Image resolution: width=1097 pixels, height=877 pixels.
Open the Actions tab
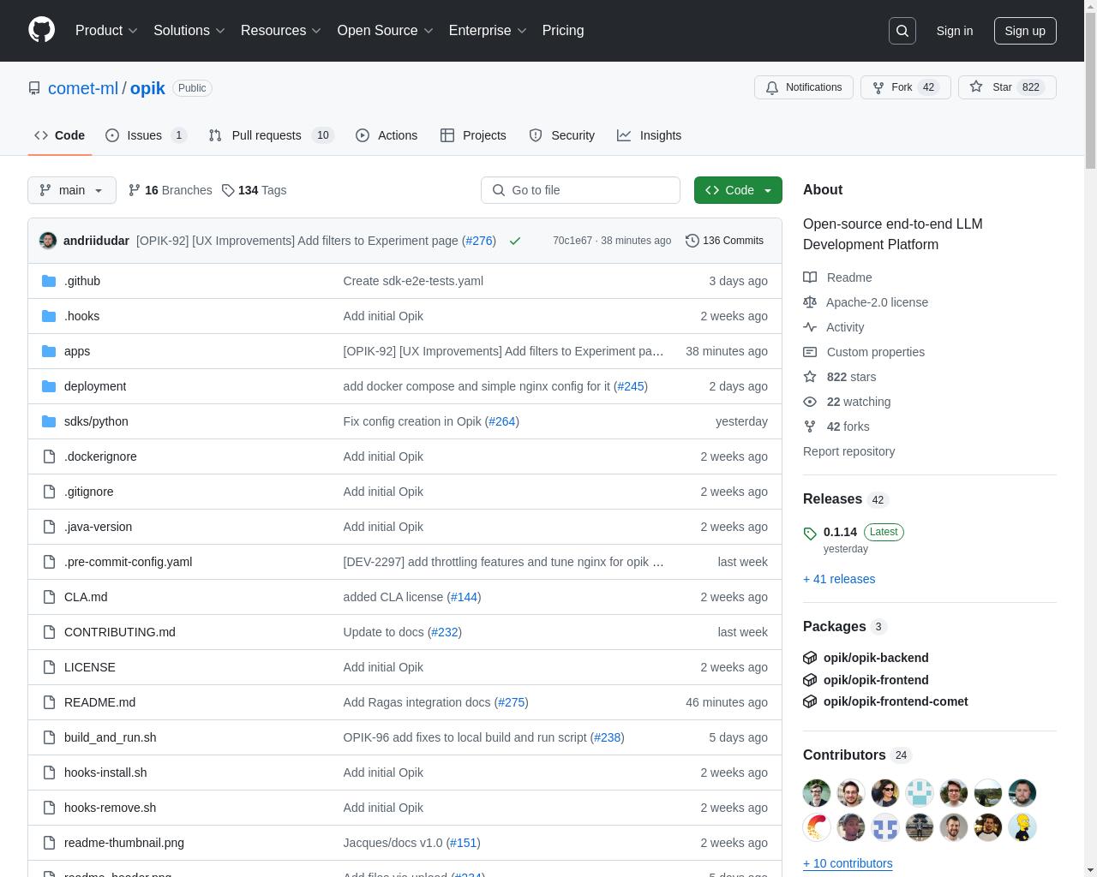(387, 135)
